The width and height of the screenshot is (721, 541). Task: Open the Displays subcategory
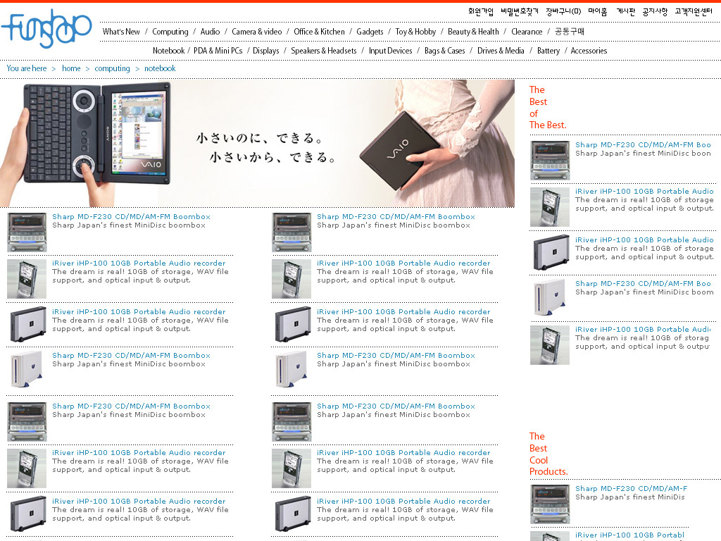(265, 51)
